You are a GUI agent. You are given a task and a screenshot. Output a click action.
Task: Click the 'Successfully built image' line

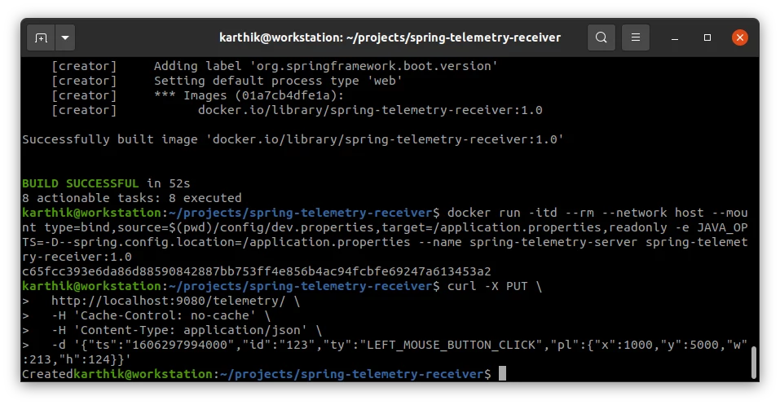tap(293, 139)
